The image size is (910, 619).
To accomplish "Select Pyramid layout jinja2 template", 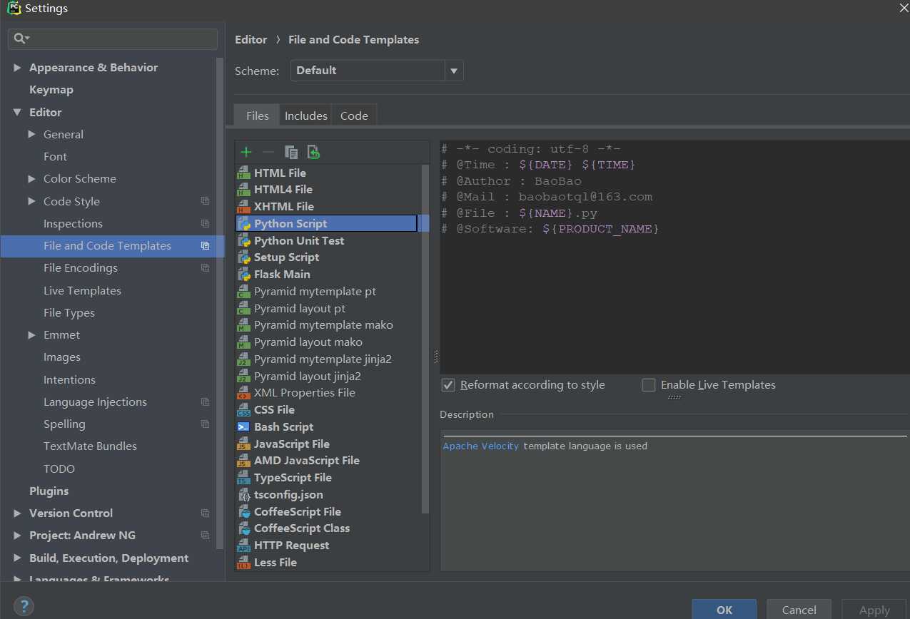I will click(308, 377).
